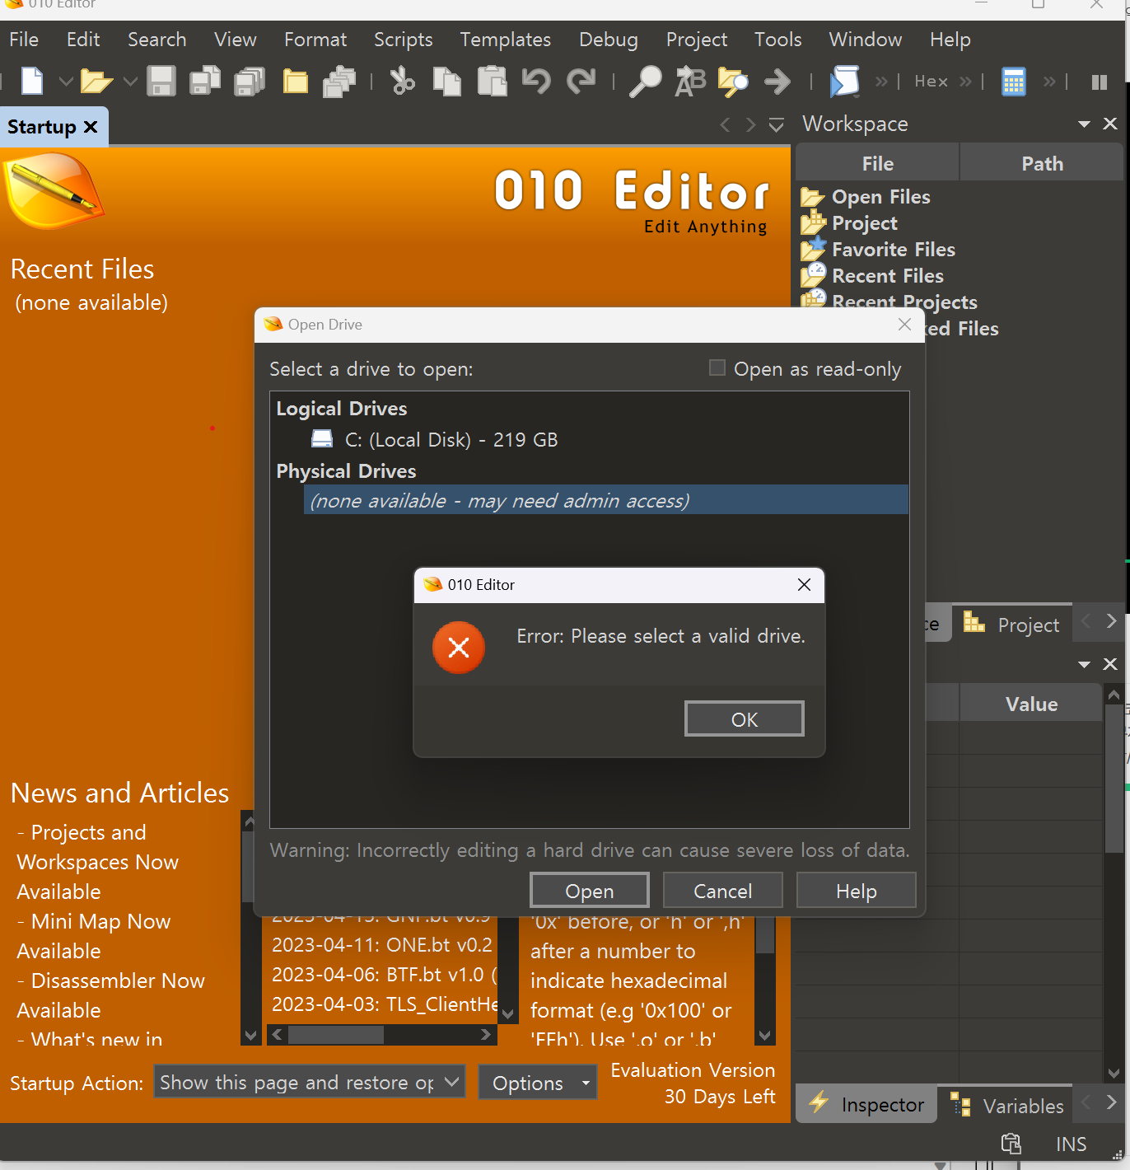Click the Path column header in Workspace
This screenshot has height=1170, width=1130.
tap(1042, 163)
